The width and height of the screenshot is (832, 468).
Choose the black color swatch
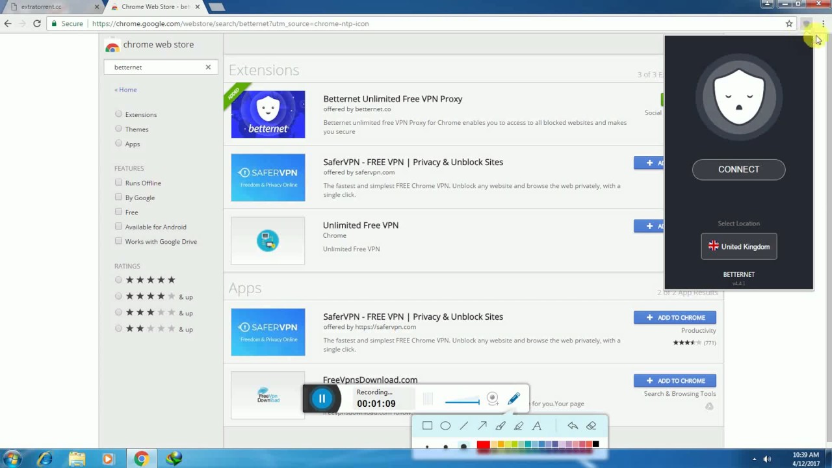tap(595, 445)
